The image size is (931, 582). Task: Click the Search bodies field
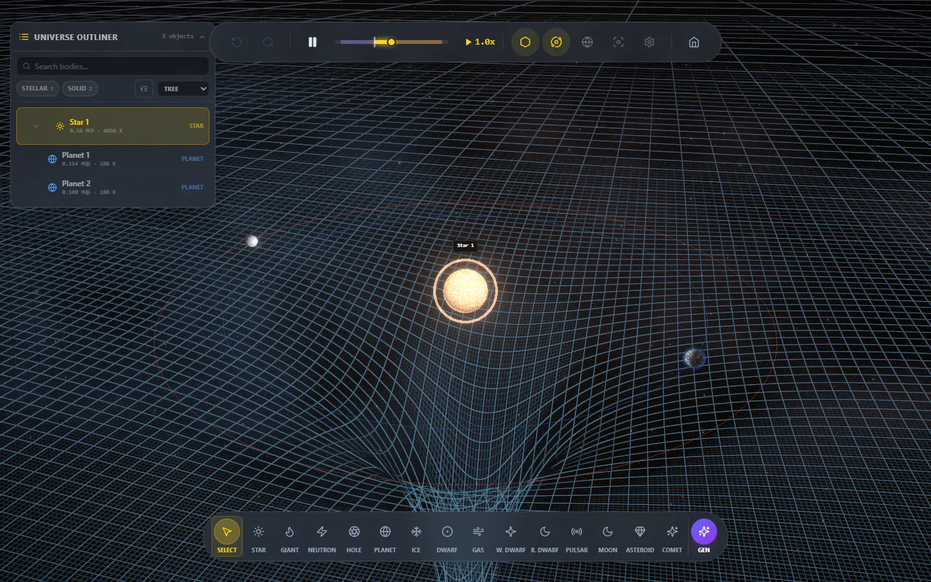coord(113,66)
